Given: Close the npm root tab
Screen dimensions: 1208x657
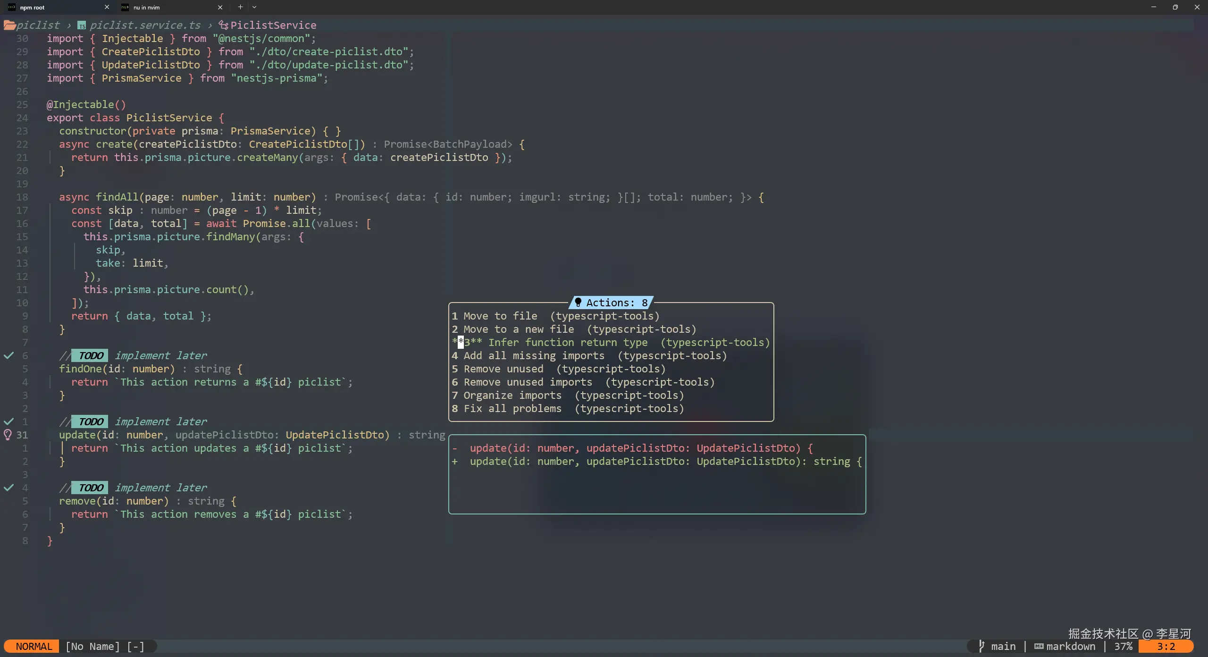Looking at the screenshot, I should coord(107,7).
